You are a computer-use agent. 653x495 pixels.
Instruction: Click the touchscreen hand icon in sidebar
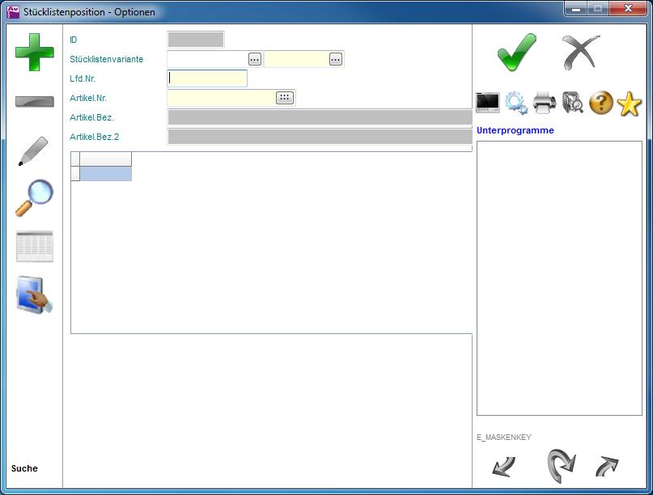click(34, 295)
